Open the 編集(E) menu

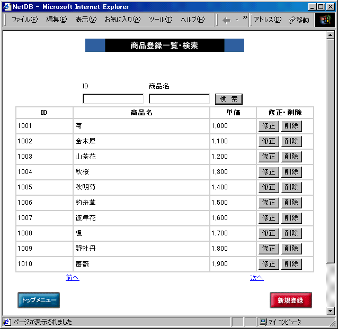click(x=57, y=20)
